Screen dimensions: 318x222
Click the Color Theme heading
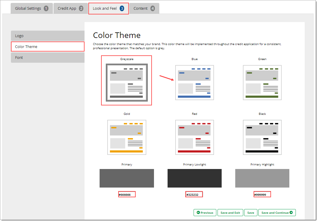point(117,35)
